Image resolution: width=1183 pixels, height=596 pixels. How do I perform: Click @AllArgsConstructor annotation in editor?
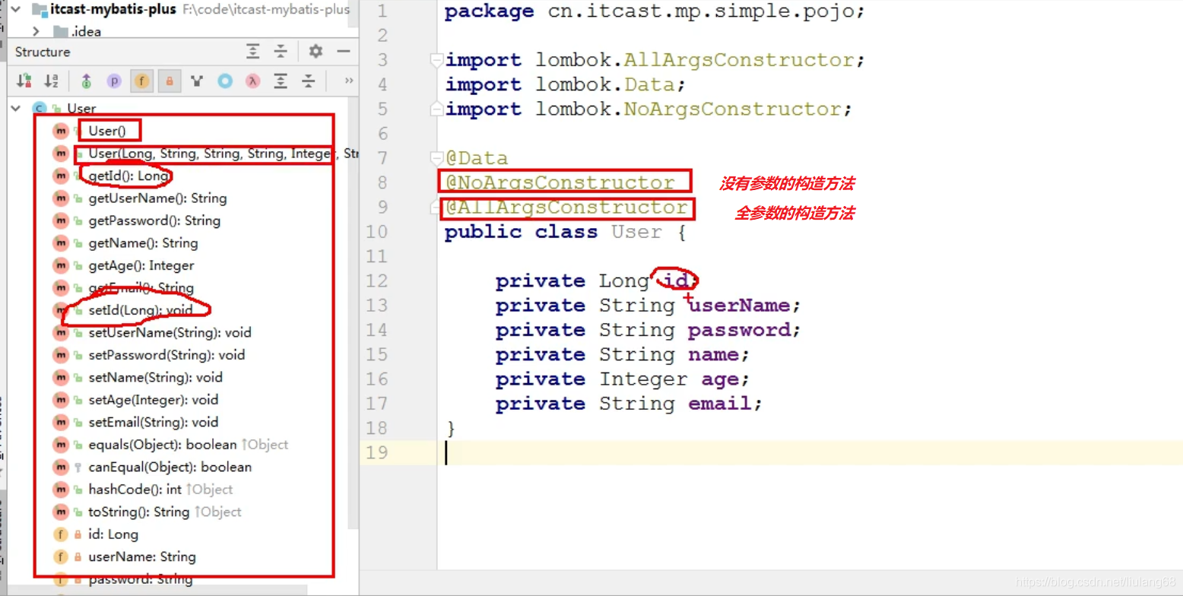pyautogui.click(x=566, y=207)
